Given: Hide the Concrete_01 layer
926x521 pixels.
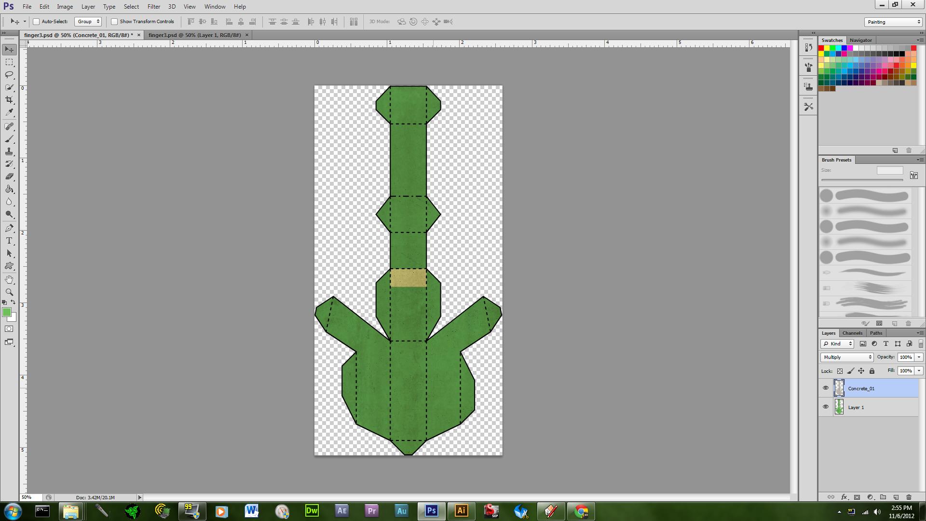Looking at the screenshot, I should (x=826, y=388).
